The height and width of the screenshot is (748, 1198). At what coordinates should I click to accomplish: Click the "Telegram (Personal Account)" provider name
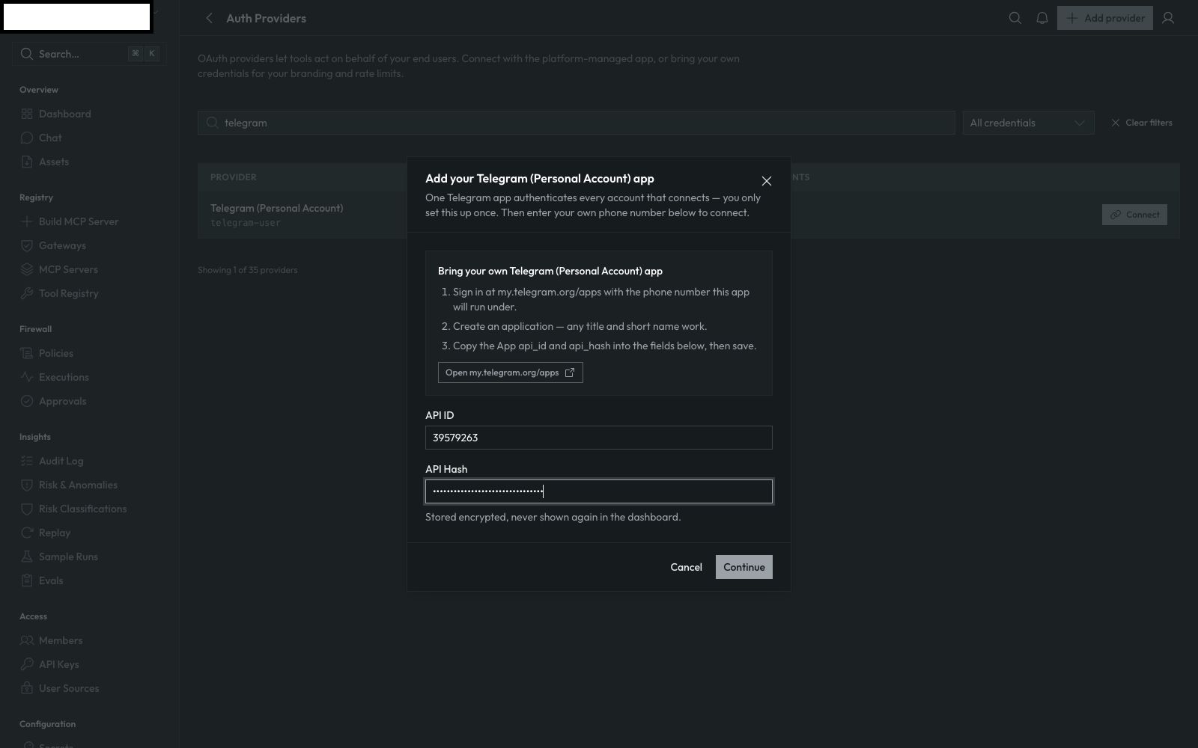pyautogui.click(x=276, y=208)
